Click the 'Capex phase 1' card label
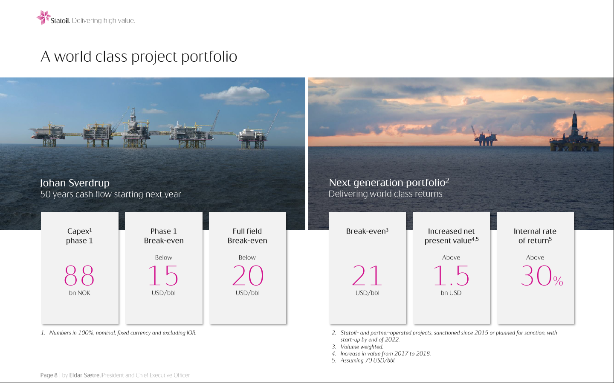The height and width of the screenshot is (383, 614). tap(80, 236)
